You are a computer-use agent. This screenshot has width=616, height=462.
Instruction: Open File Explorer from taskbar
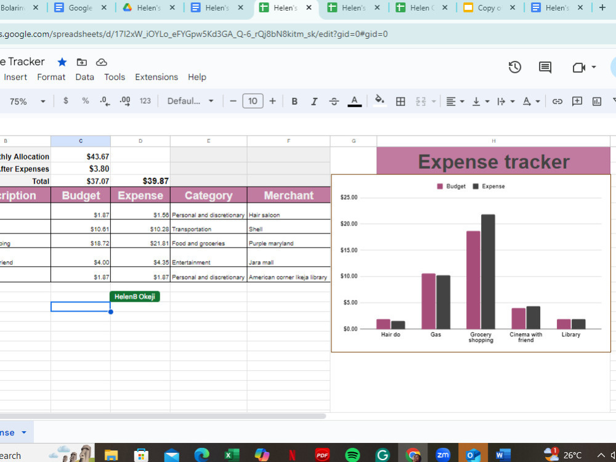point(111,455)
